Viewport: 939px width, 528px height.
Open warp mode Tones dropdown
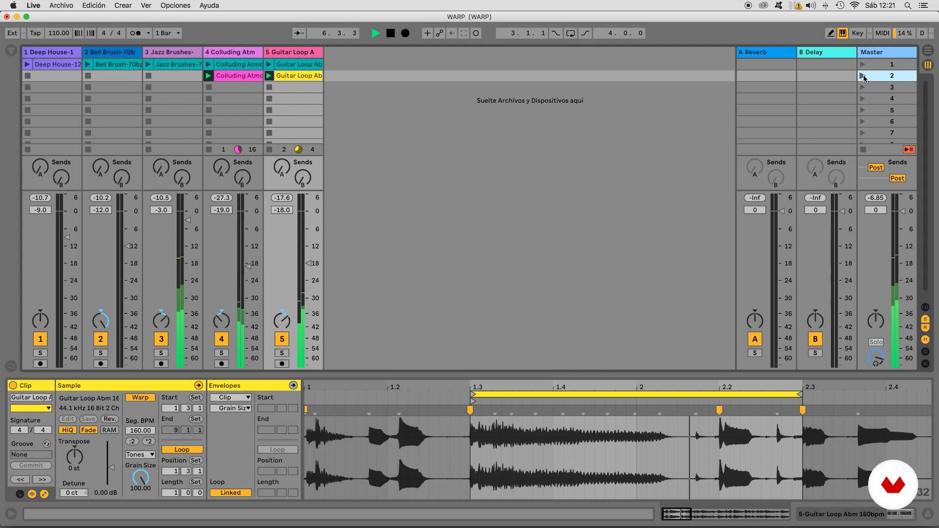tap(140, 455)
